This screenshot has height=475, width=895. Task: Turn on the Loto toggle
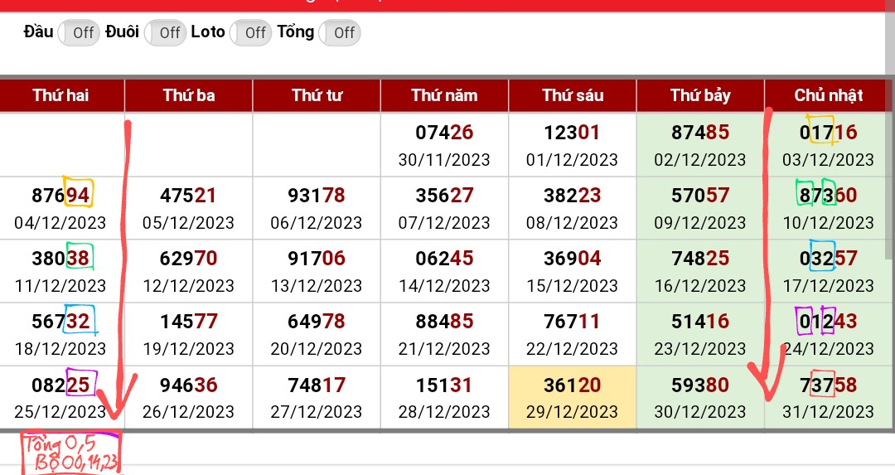[x=250, y=33]
